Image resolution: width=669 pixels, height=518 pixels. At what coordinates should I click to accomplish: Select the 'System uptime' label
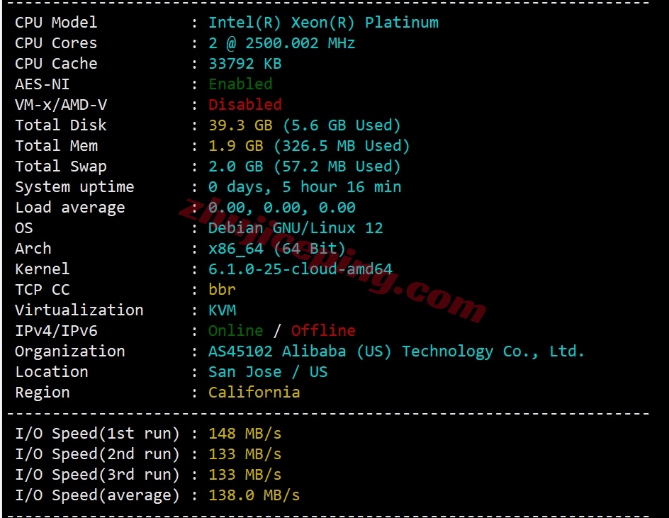tap(74, 187)
